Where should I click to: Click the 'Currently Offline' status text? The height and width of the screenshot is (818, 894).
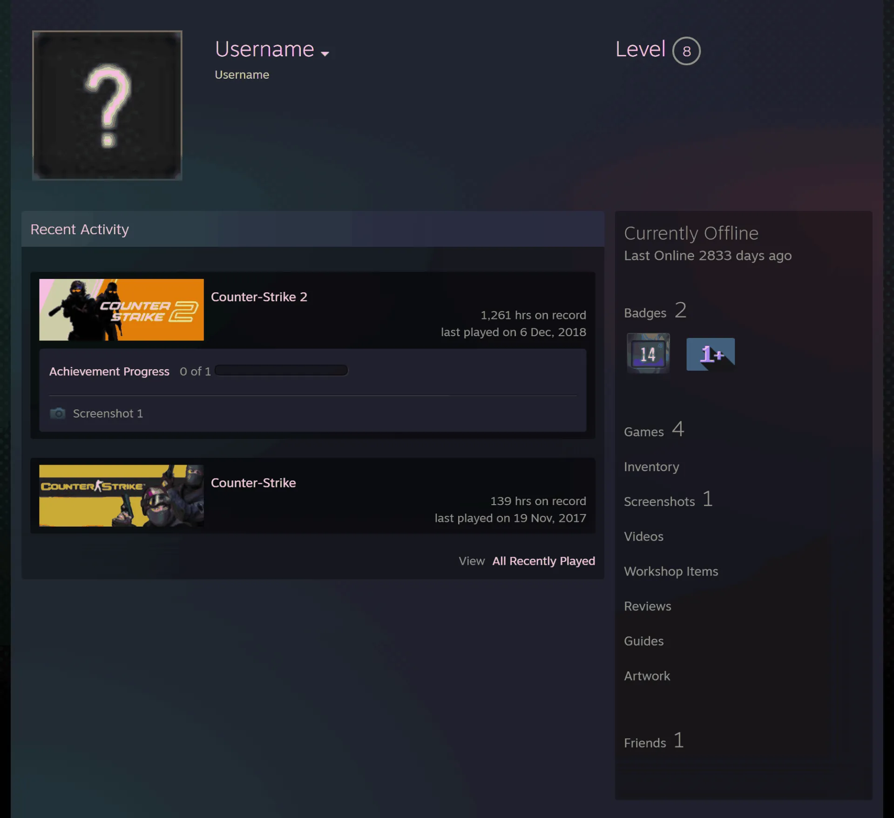691,233
